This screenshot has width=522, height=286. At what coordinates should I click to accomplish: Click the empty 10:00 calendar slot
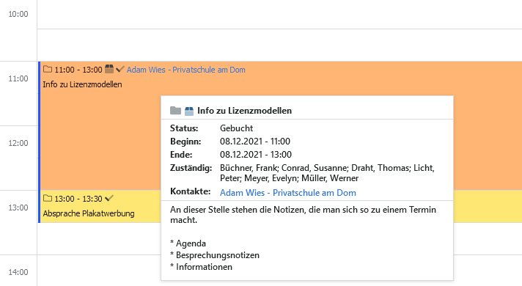[279, 15]
